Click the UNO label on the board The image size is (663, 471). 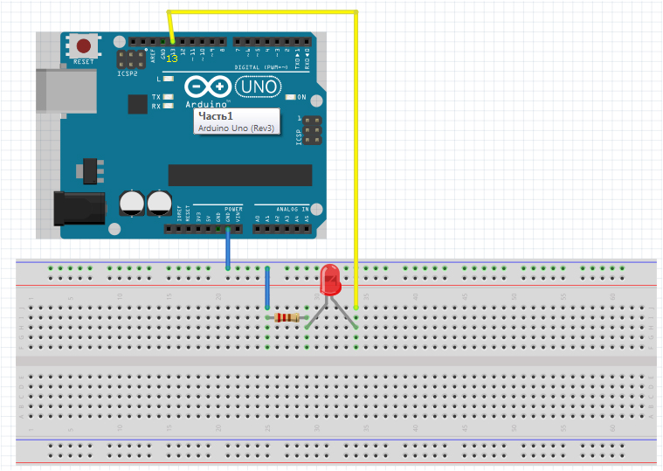tap(259, 87)
